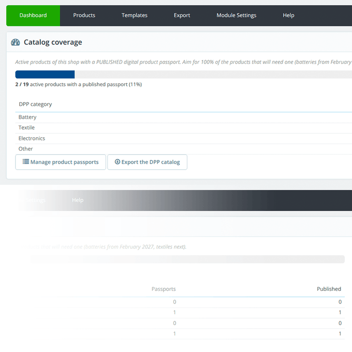Click the PUBLISHED passport description text
Screen dimensions: 352x352
pyautogui.click(x=183, y=62)
